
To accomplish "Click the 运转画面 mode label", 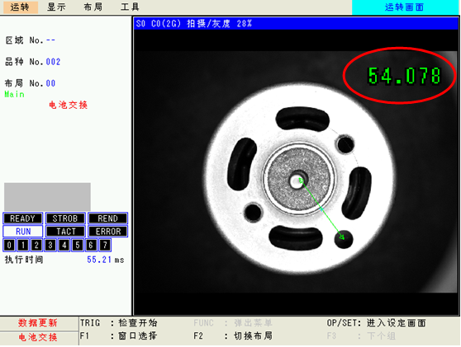I will coord(405,7).
